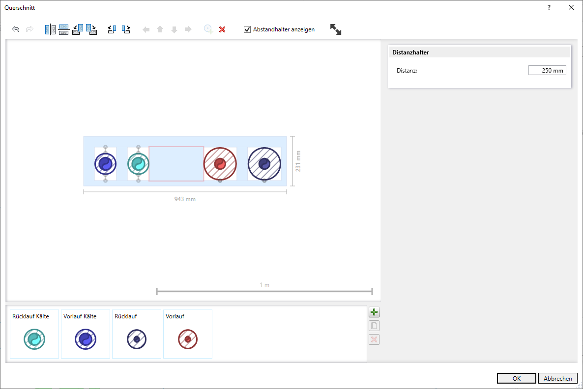Image resolution: width=583 pixels, height=389 pixels.
Task: Click the help question mark icon
Action: click(x=549, y=7)
